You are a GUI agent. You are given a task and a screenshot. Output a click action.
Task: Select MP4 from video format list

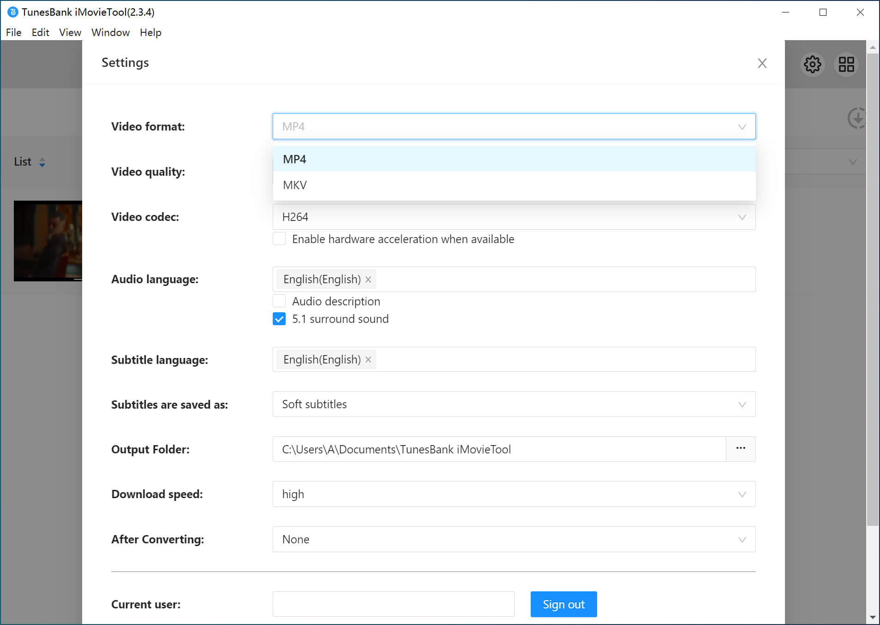coord(514,159)
